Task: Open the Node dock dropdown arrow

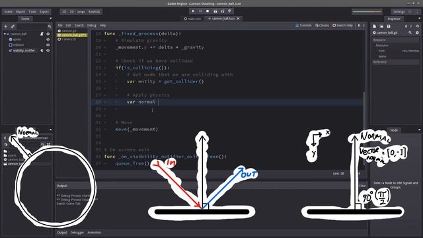Action: coord(419,130)
